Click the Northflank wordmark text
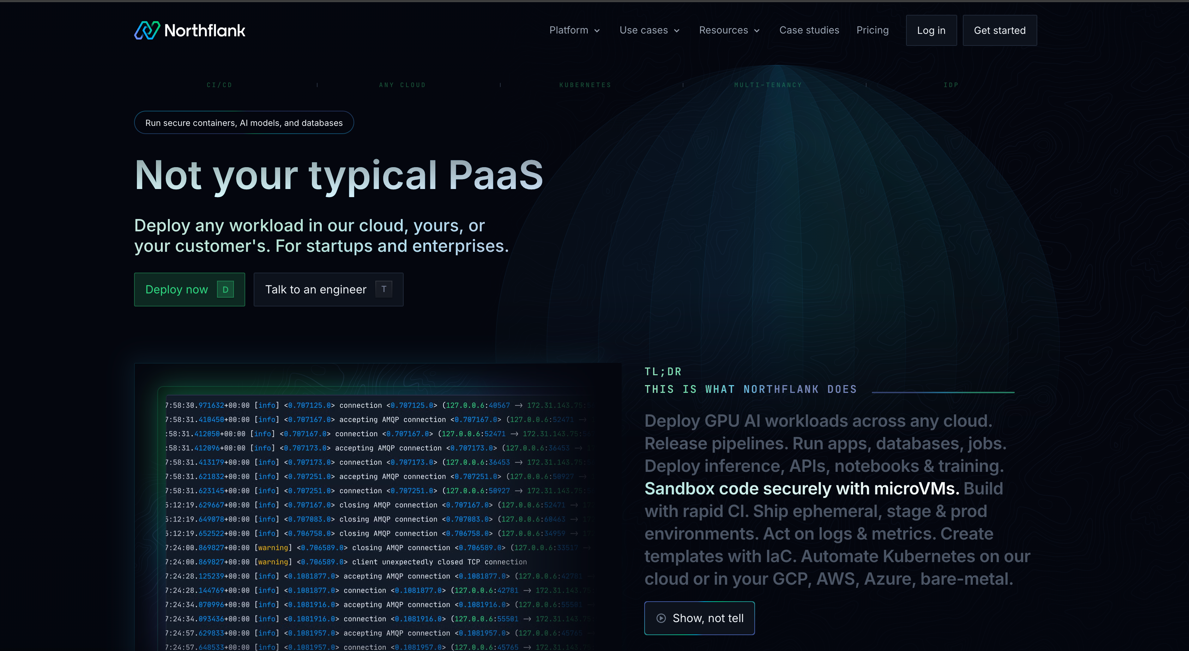The width and height of the screenshot is (1189, 651). click(205, 31)
